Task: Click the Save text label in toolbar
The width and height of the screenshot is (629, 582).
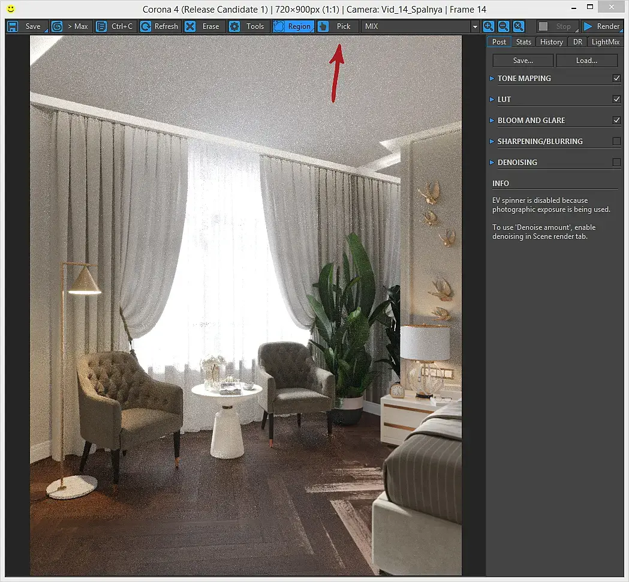Action: [x=33, y=26]
